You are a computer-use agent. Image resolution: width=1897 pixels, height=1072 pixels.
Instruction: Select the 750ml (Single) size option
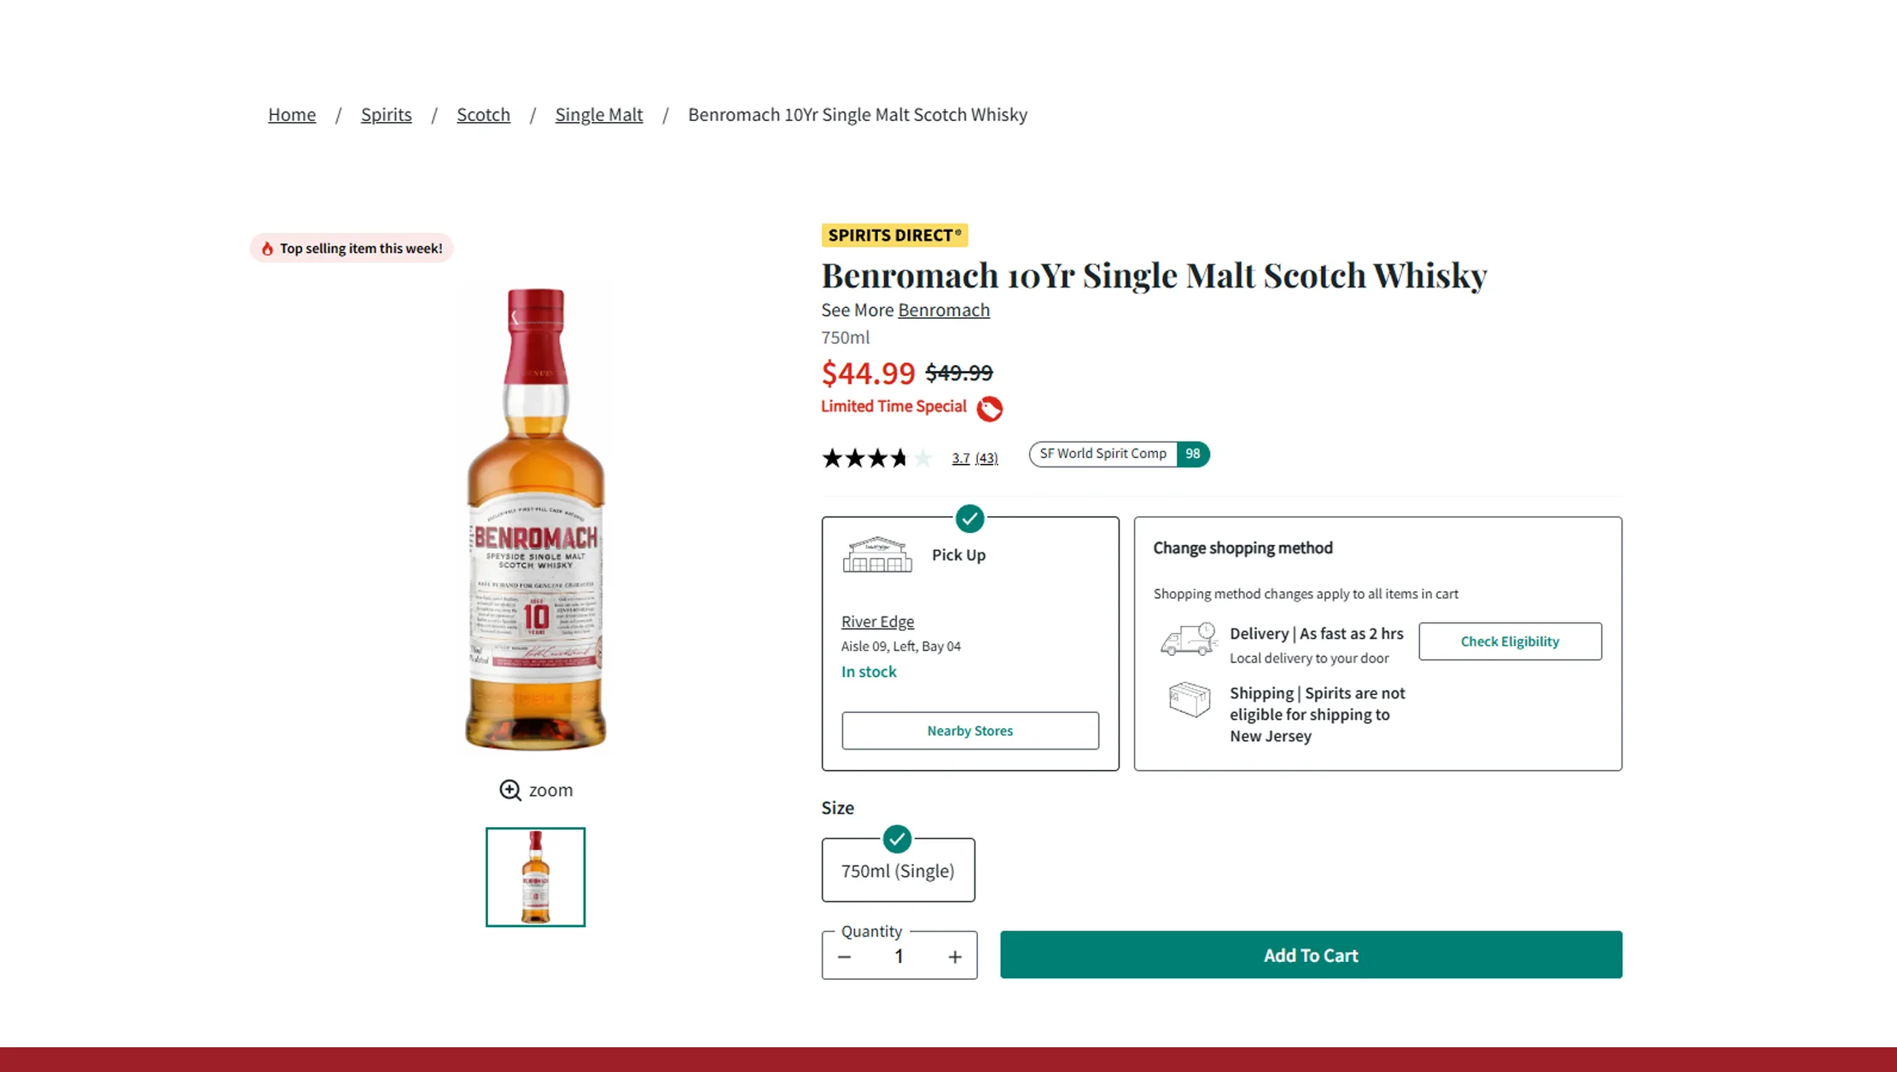pos(898,870)
